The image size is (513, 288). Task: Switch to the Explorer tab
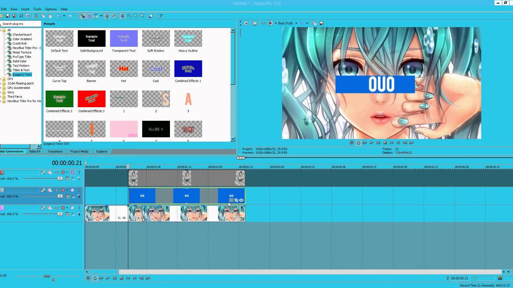click(102, 152)
